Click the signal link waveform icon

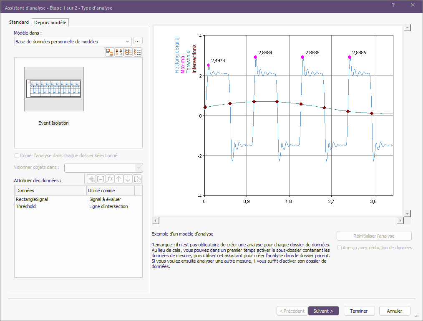pos(91,179)
